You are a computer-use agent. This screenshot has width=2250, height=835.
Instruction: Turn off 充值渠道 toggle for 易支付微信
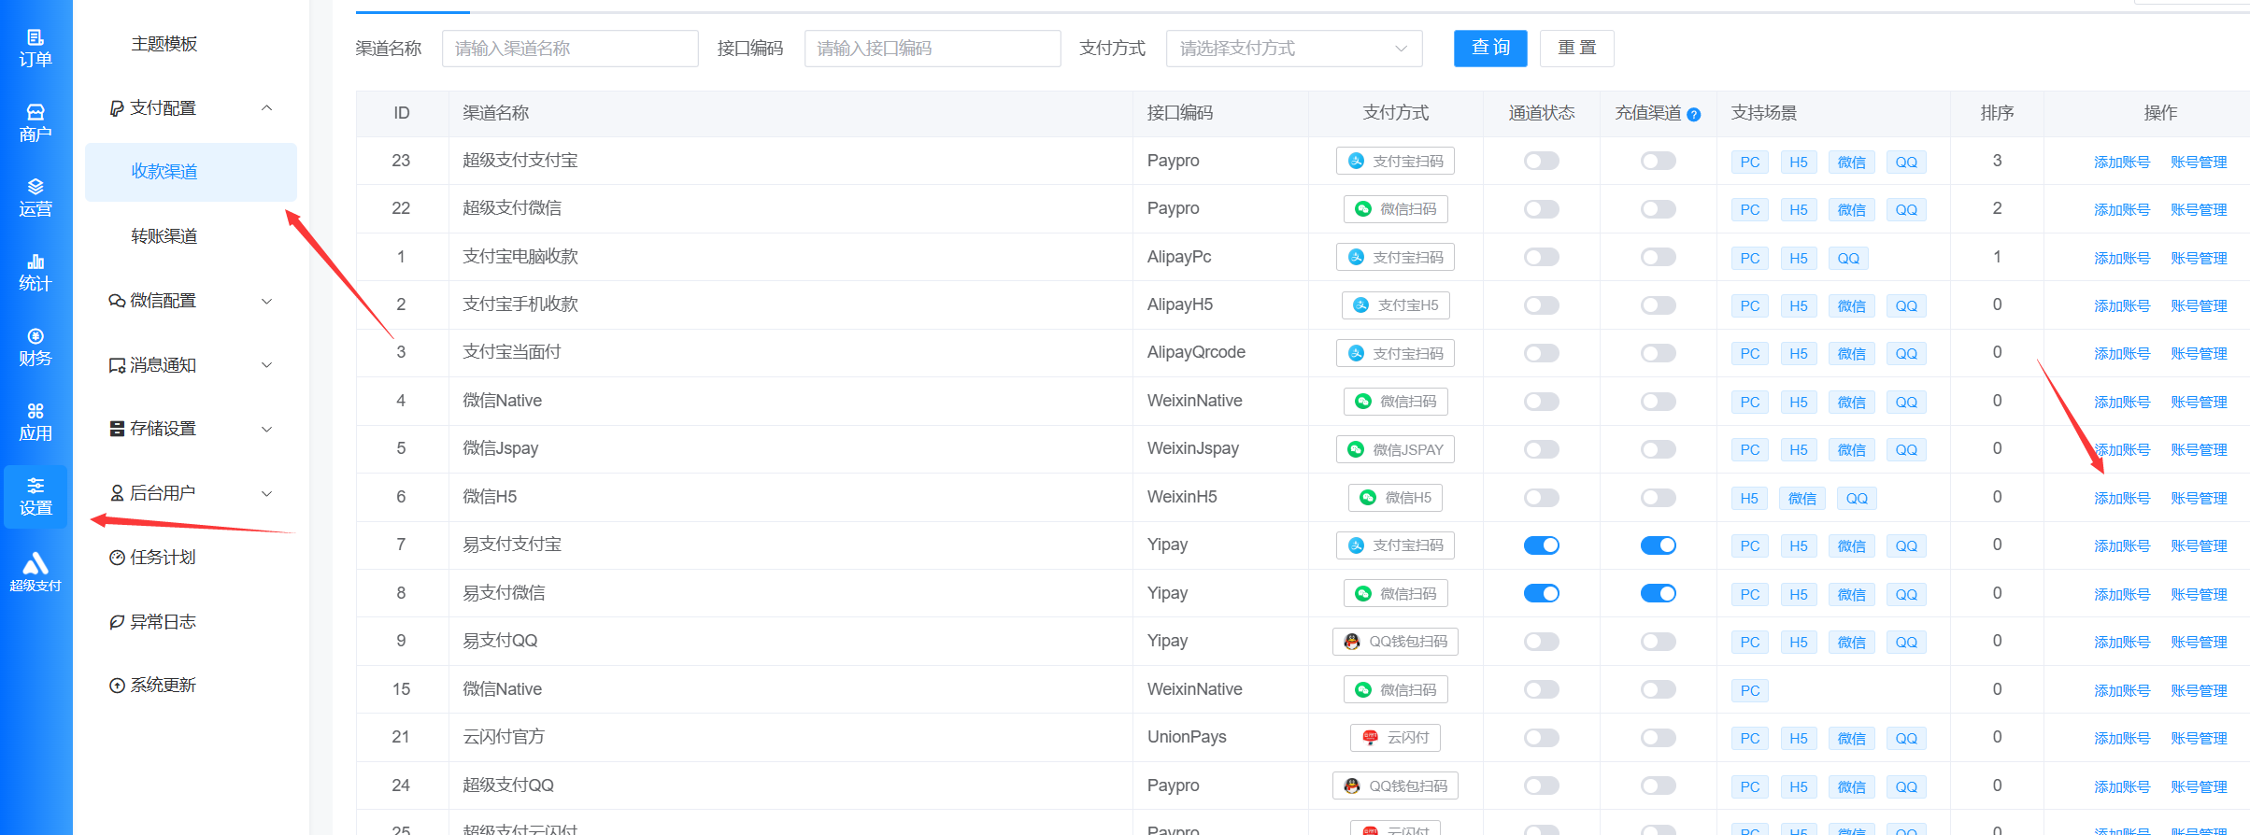1659,593
